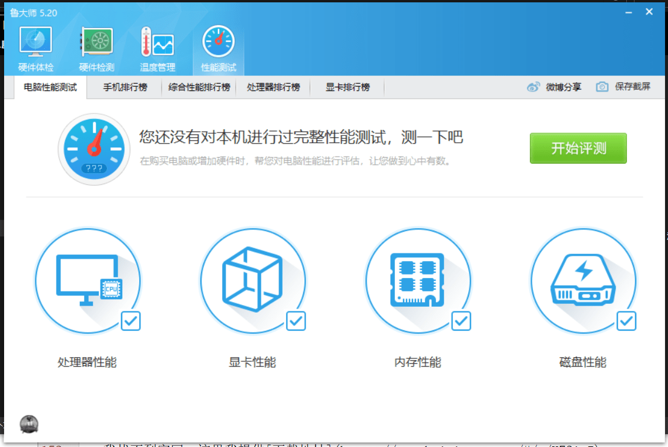Screen dimensions: 668x447
Task: Toggle the 磁盘性能 checkbox
Action: (626, 321)
